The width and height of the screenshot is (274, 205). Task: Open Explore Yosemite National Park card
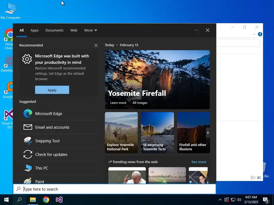click(x=121, y=133)
